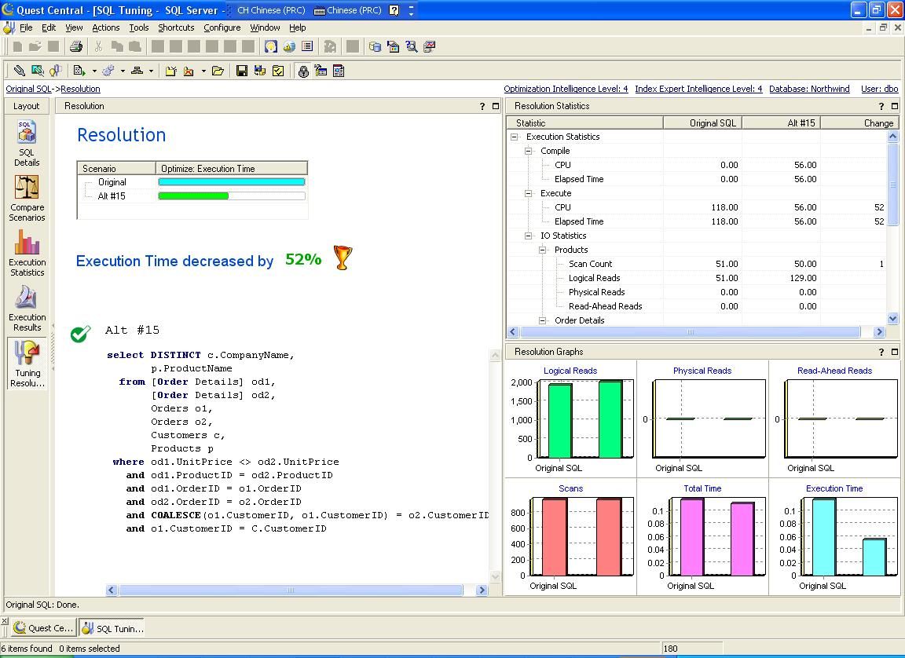The image size is (905, 658).
Task: Select the Tuning Resolution sidebar icon
Action: pos(27,361)
